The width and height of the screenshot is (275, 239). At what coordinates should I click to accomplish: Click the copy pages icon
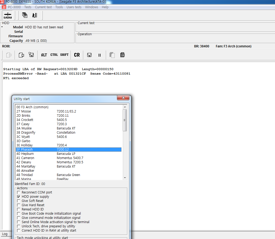[112, 55]
